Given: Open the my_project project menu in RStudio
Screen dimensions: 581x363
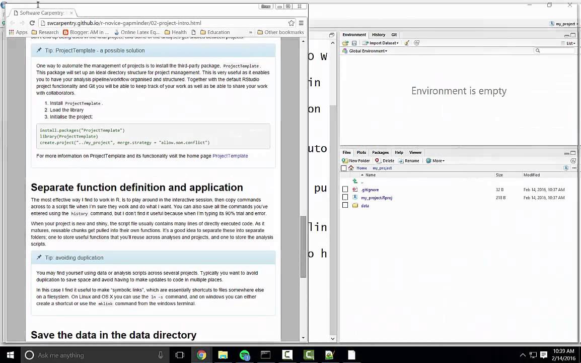Looking at the screenshot, I should point(562,24).
